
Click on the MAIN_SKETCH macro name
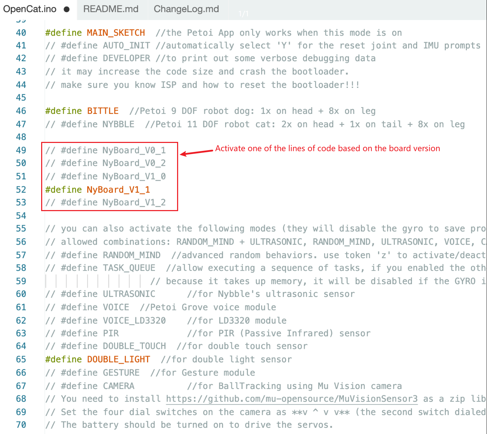116,33
